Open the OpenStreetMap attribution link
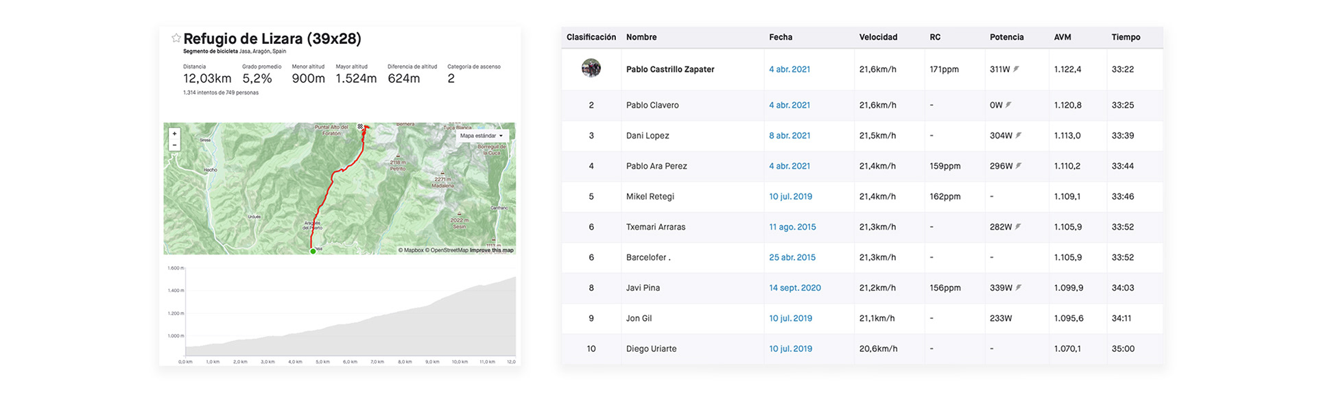The image size is (1317, 410). [447, 250]
